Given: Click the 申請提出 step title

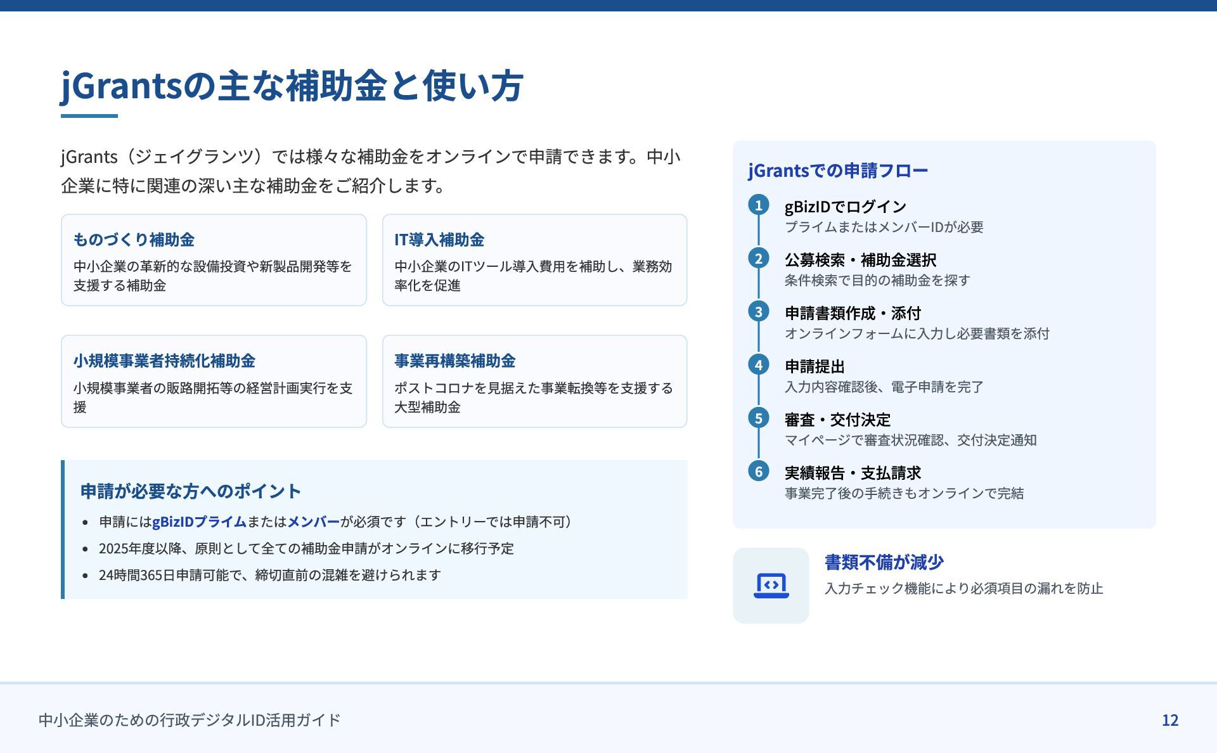Looking at the screenshot, I should click(815, 366).
